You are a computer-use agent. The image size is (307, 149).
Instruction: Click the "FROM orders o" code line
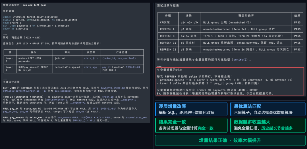(12, 23)
